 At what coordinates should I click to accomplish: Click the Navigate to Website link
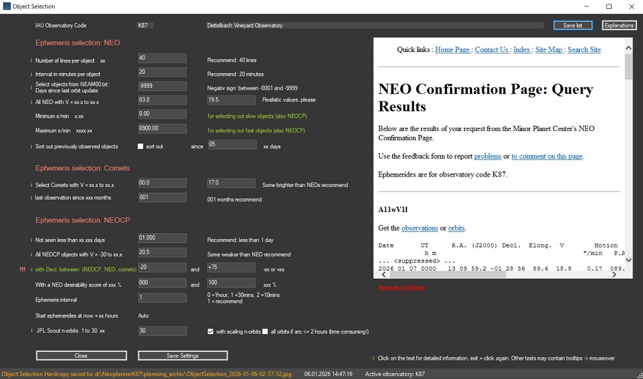(401, 286)
